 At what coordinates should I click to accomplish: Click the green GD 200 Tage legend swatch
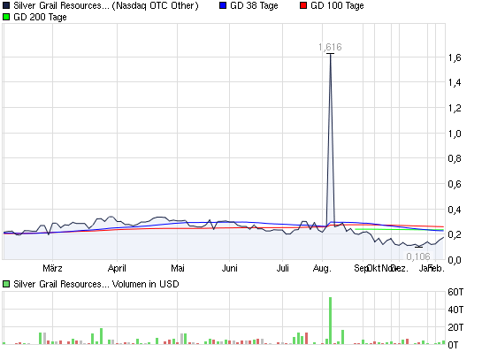click(6, 17)
